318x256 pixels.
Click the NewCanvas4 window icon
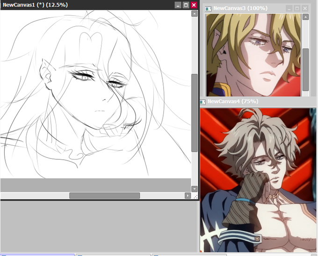click(203, 102)
